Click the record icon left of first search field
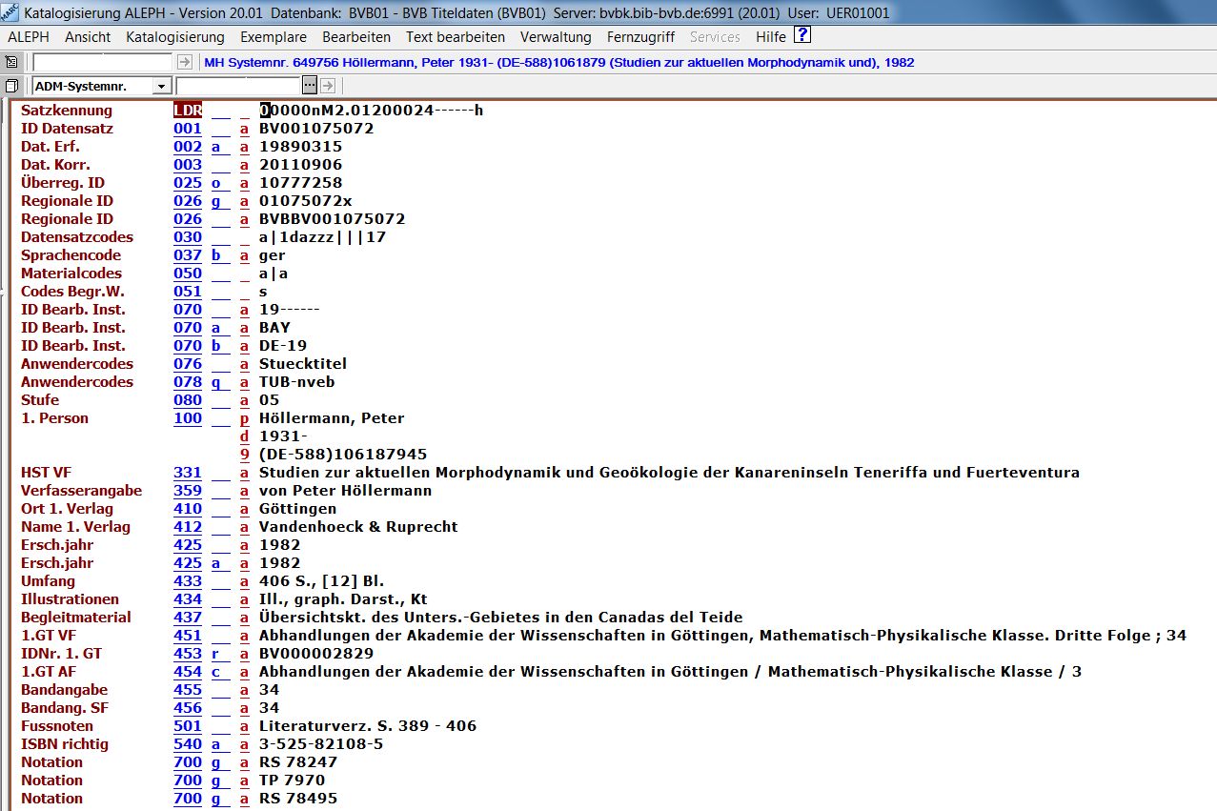Screen dimensions: 1217x811 click(x=11, y=62)
